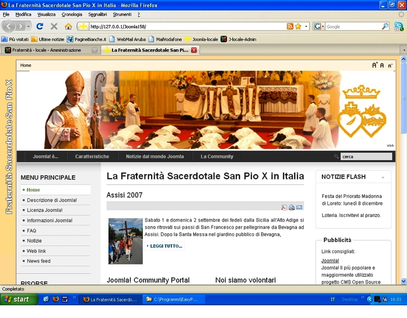The height and width of the screenshot is (318, 407).
Task: Click the browser Back arrow button
Action: click(9, 26)
